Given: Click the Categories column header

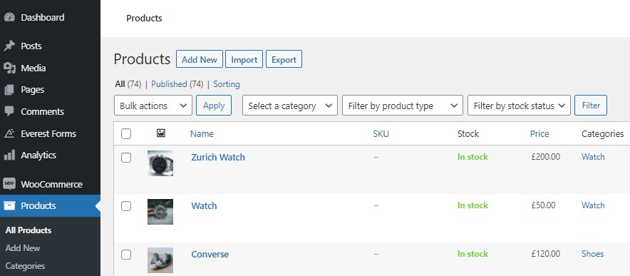Looking at the screenshot, I should 603,133.
